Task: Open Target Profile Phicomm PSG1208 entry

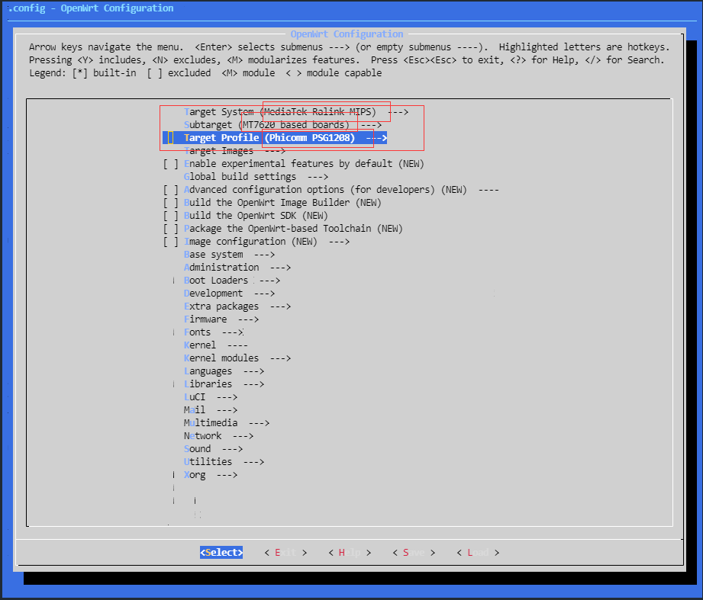Action: click(285, 138)
